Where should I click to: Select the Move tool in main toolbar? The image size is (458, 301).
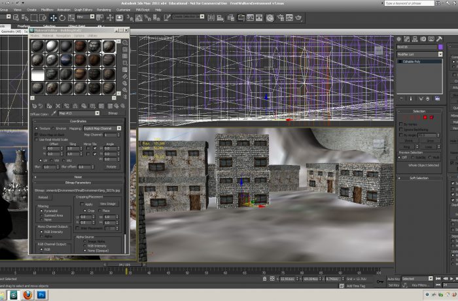(x=54, y=17)
